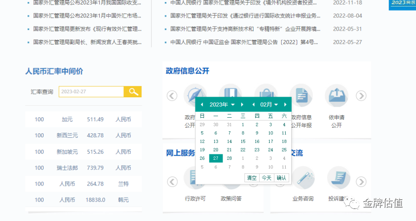Click 清空 button in date picker
Viewport: 416px width, 221px height.
pos(252,178)
